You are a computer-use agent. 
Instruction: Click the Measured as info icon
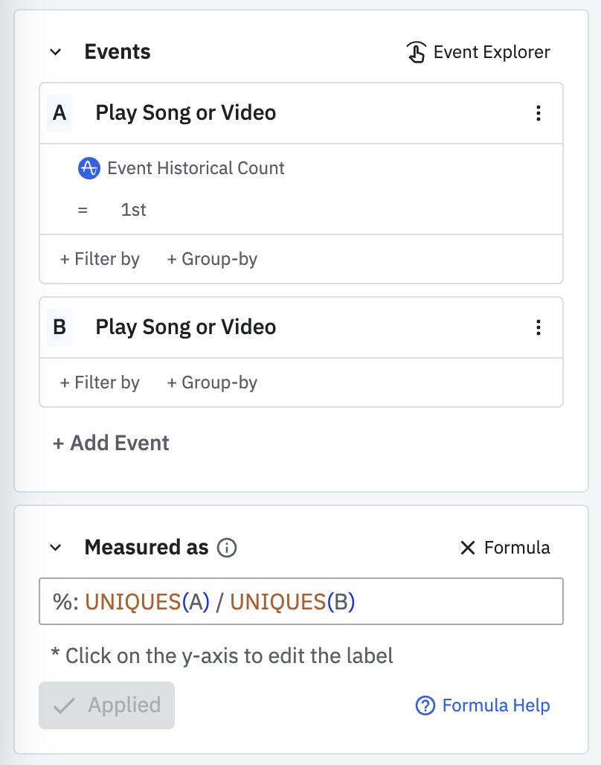(x=227, y=548)
